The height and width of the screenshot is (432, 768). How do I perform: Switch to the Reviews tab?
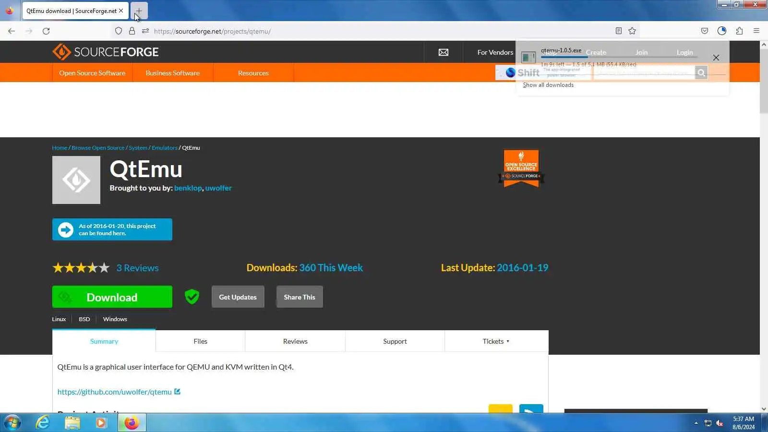tap(295, 341)
